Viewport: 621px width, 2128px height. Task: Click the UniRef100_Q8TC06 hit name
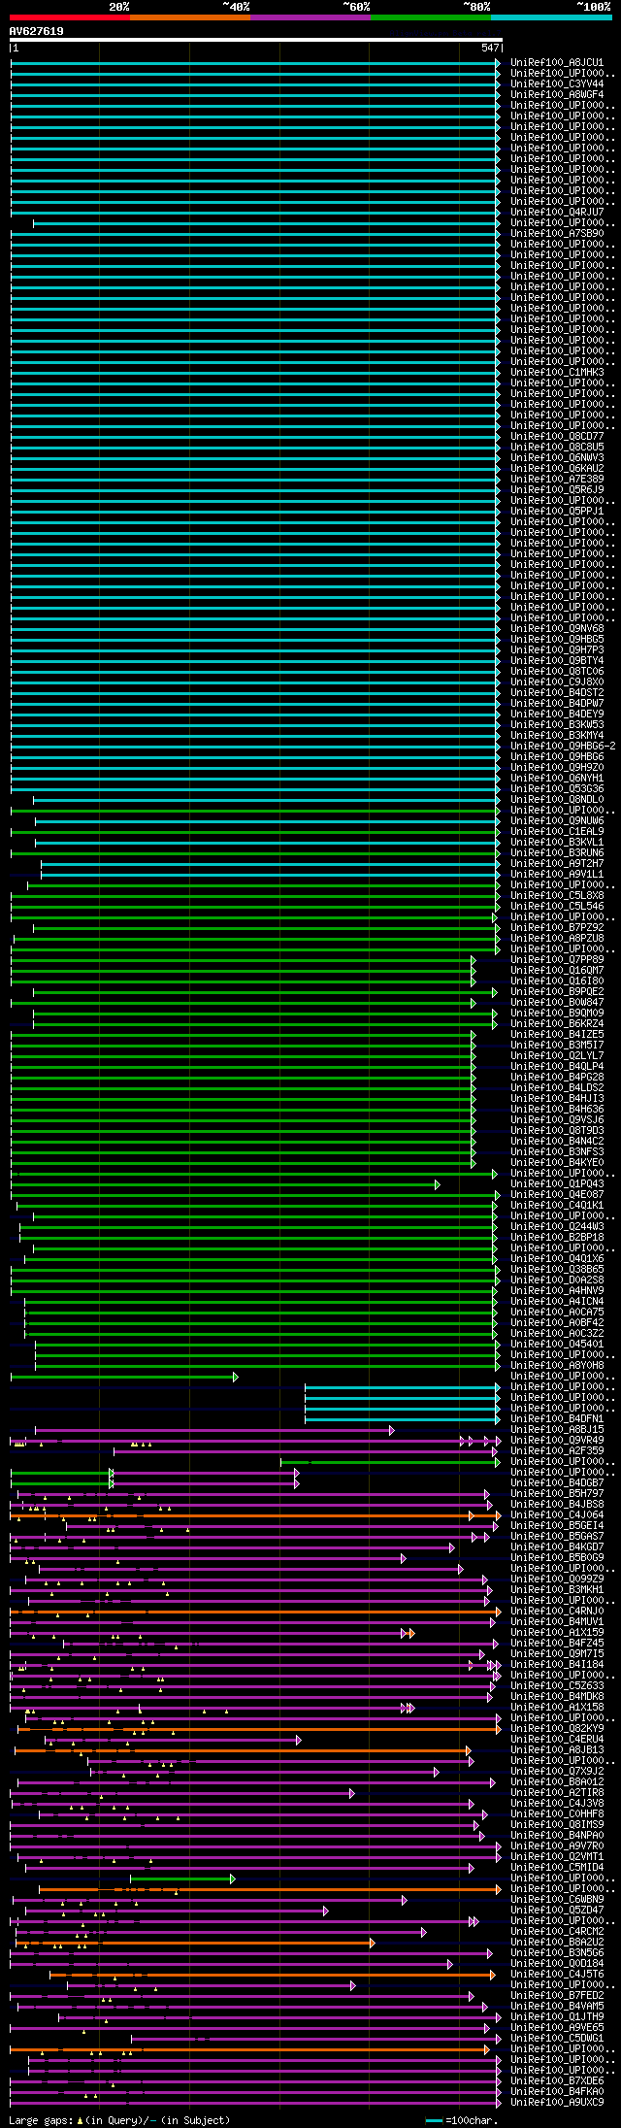tap(557, 671)
